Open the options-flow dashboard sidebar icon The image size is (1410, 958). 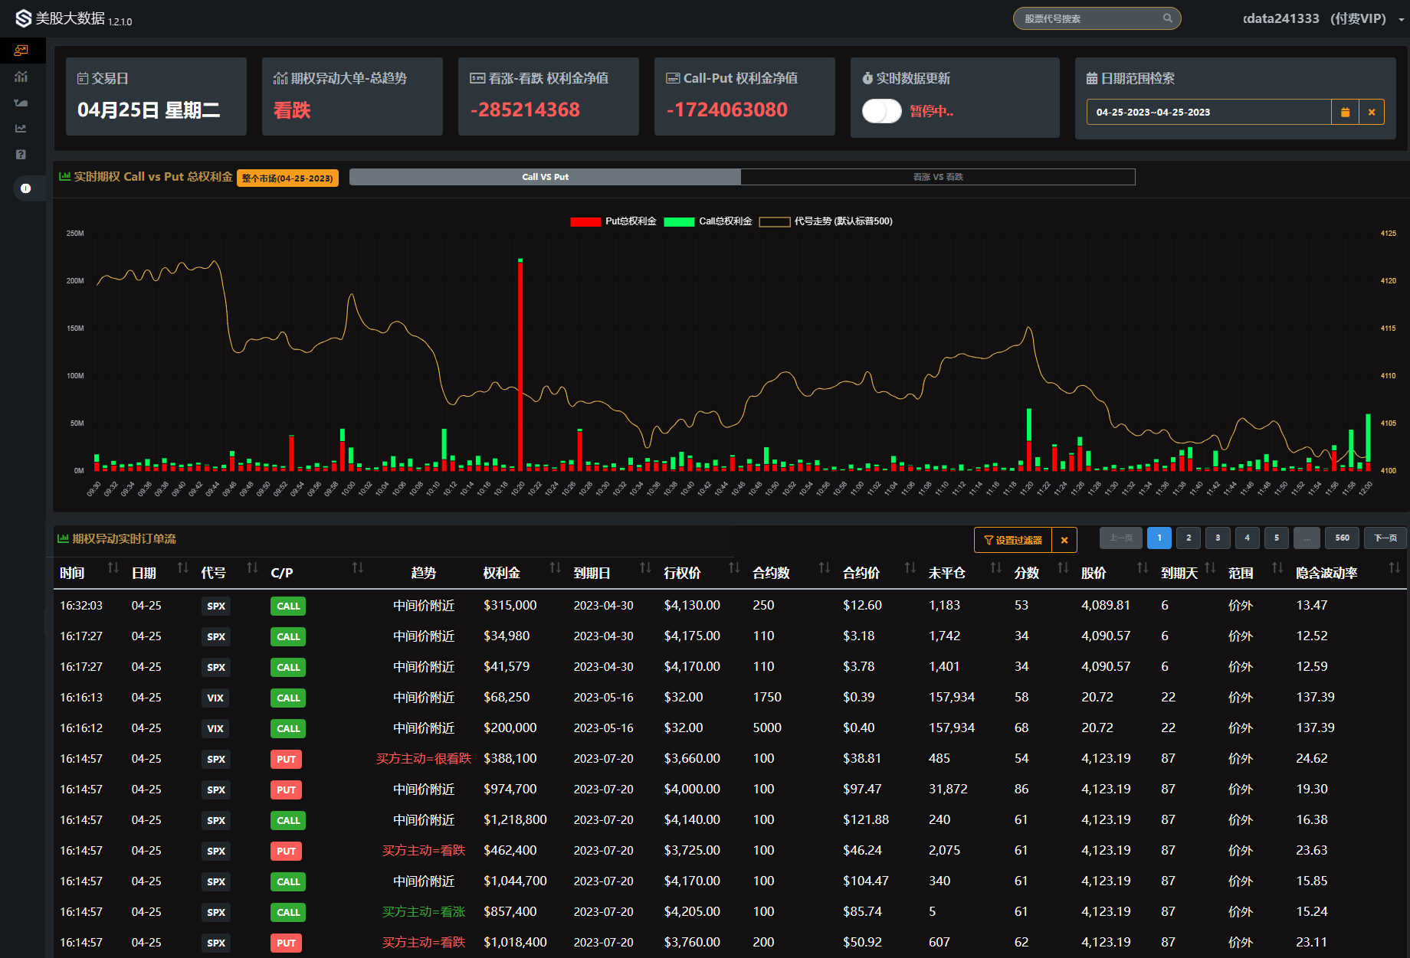coord(21,51)
